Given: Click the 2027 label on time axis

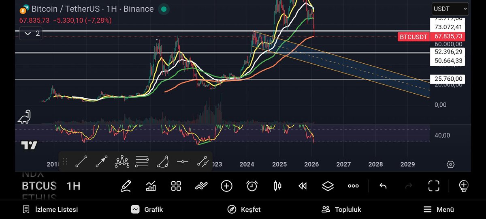Looking at the screenshot, I should point(343,164).
